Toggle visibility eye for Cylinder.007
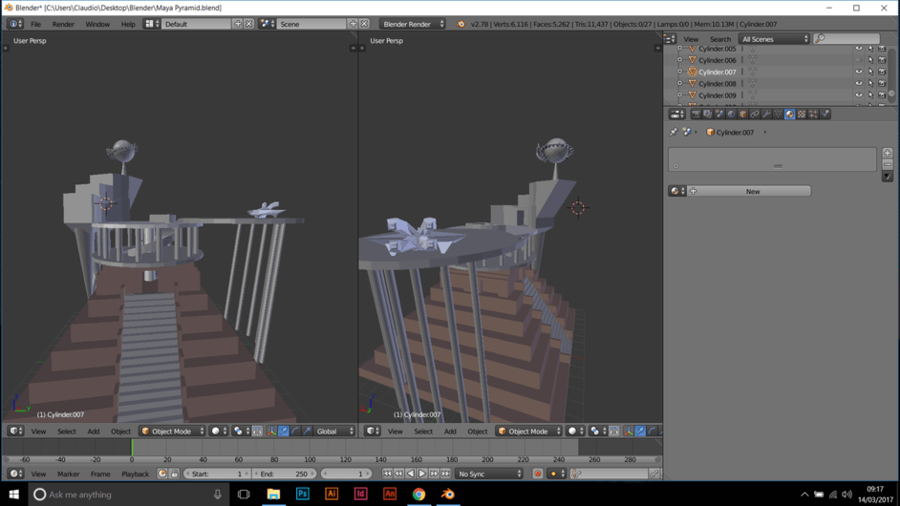 859,72
